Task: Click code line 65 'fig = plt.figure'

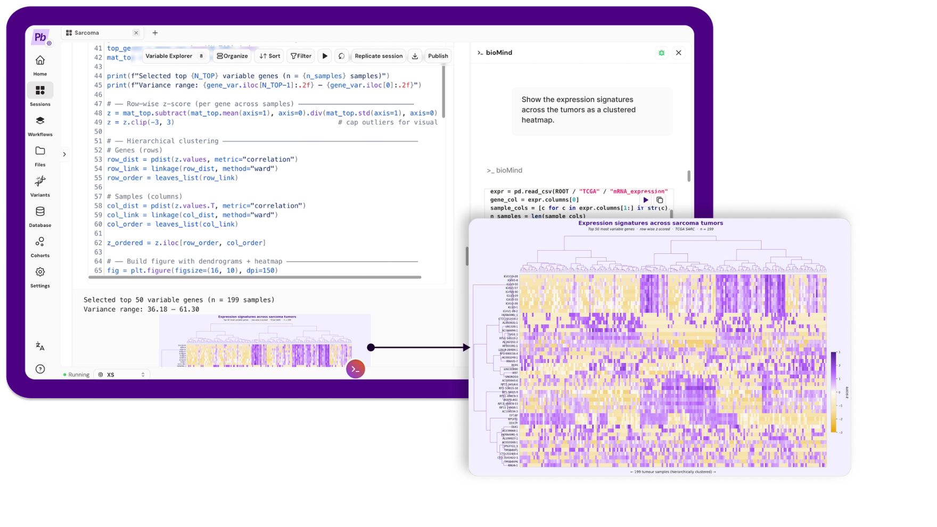Action: click(193, 270)
